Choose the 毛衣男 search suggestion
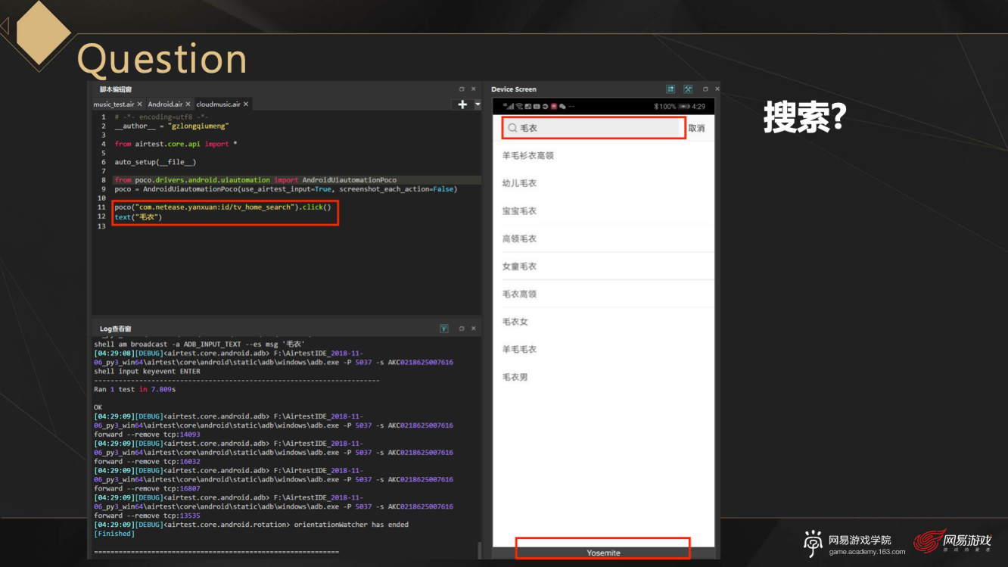1008x567 pixels. (x=515, y=377)
